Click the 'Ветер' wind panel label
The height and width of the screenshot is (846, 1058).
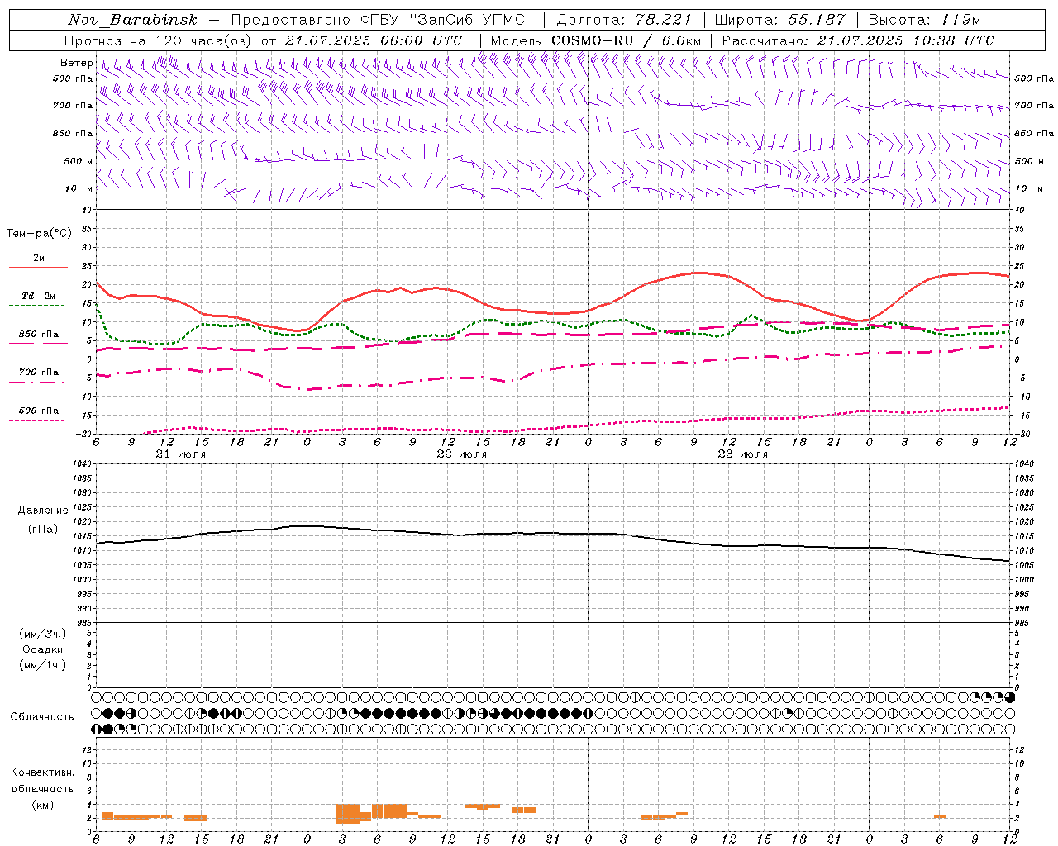[x=77, y=63]
